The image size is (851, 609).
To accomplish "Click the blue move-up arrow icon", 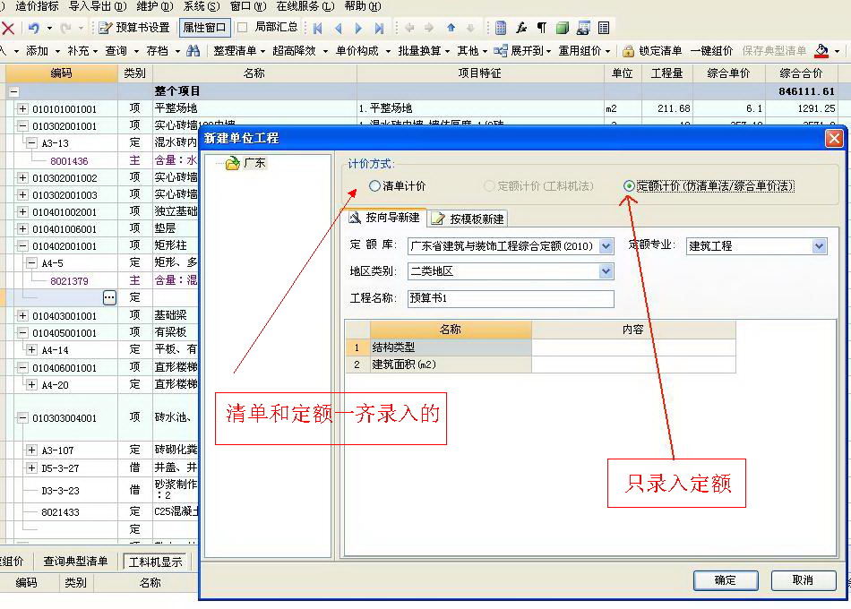I will [451, 28].
